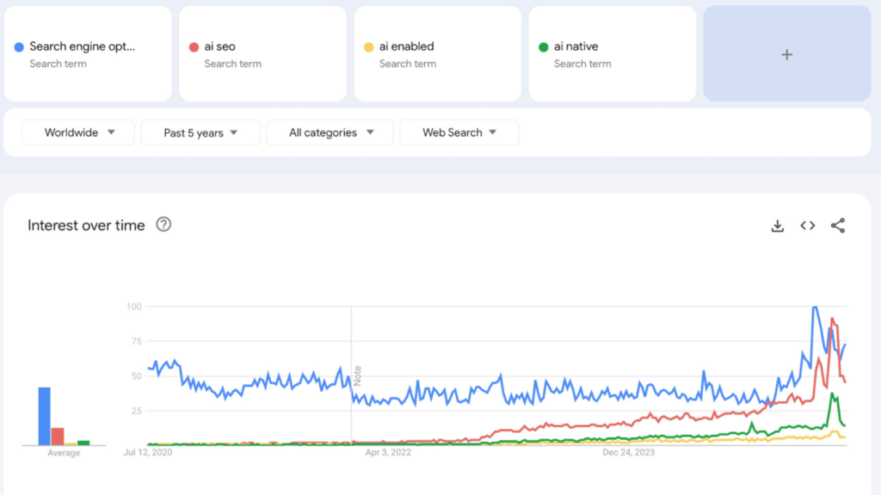This screenshot has width=881, height=495.
Task: Click the blue dot beside Search engine opt...
Action: [19, 47]
